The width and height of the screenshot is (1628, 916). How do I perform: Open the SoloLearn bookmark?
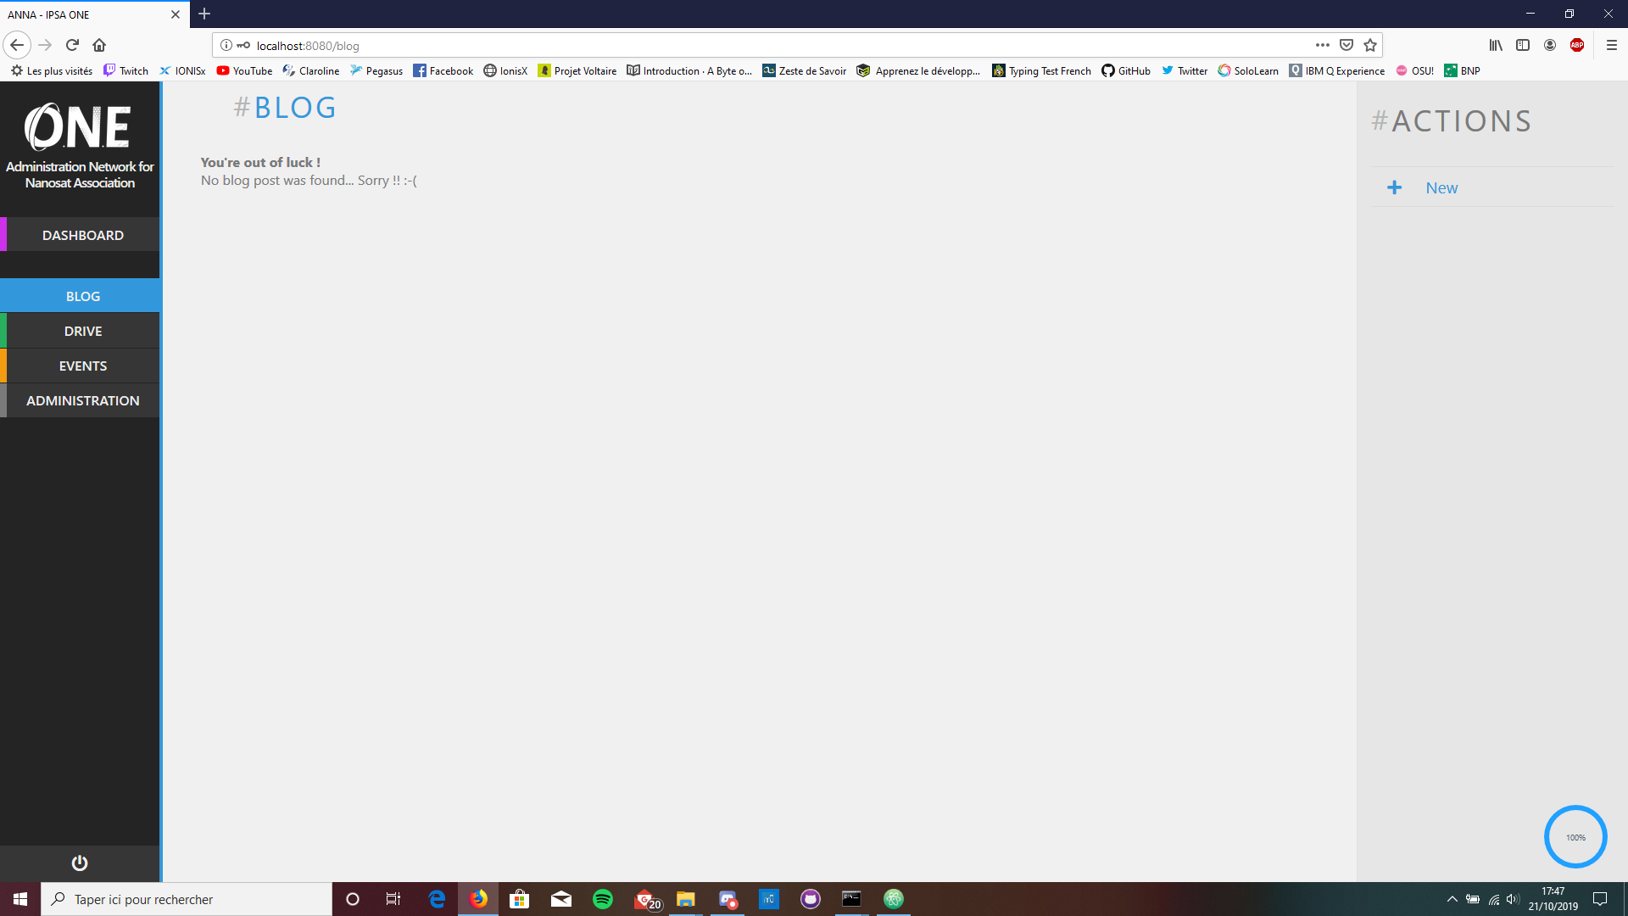click(x=1248, y=71)
